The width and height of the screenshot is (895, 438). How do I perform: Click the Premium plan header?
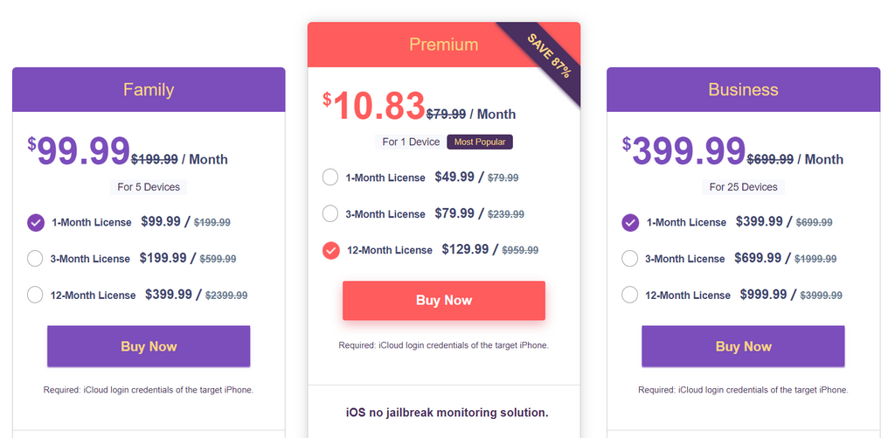click(x=444, y=45)
